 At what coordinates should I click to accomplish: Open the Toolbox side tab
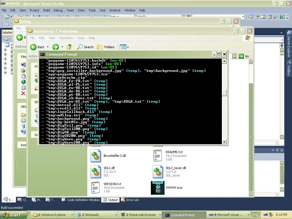(x=289, y=68)
